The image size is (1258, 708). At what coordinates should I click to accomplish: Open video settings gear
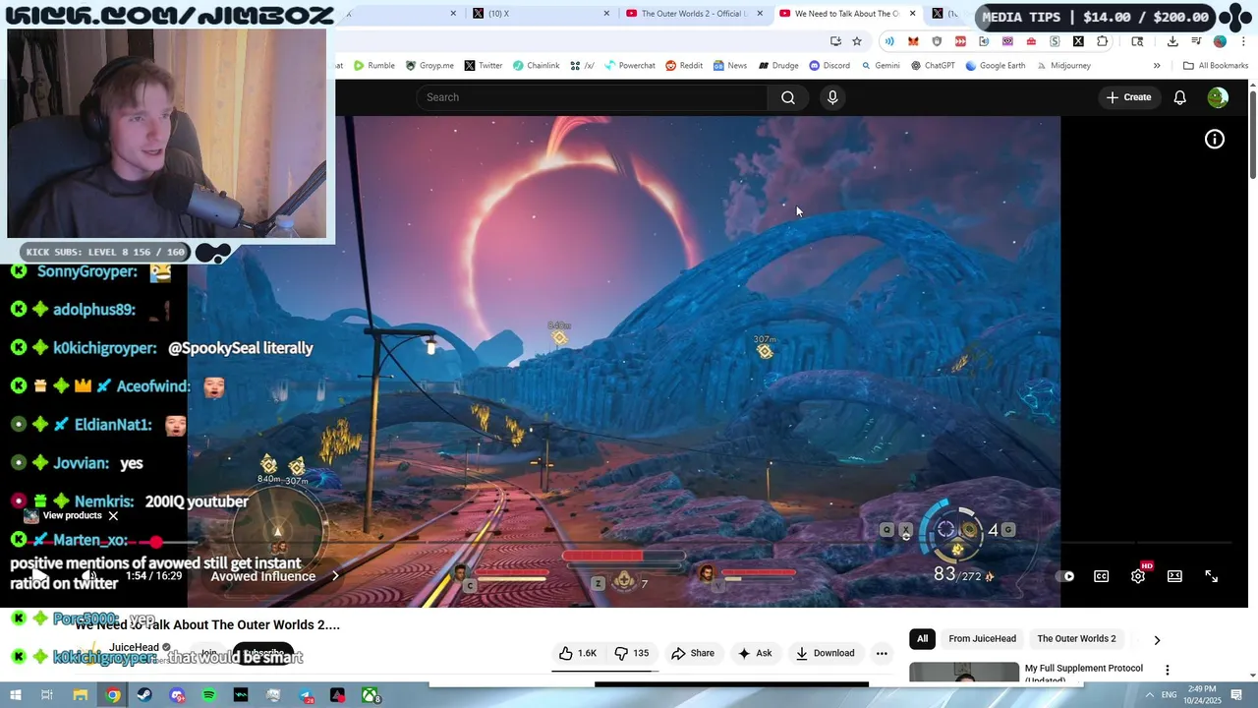[1138, 576]
